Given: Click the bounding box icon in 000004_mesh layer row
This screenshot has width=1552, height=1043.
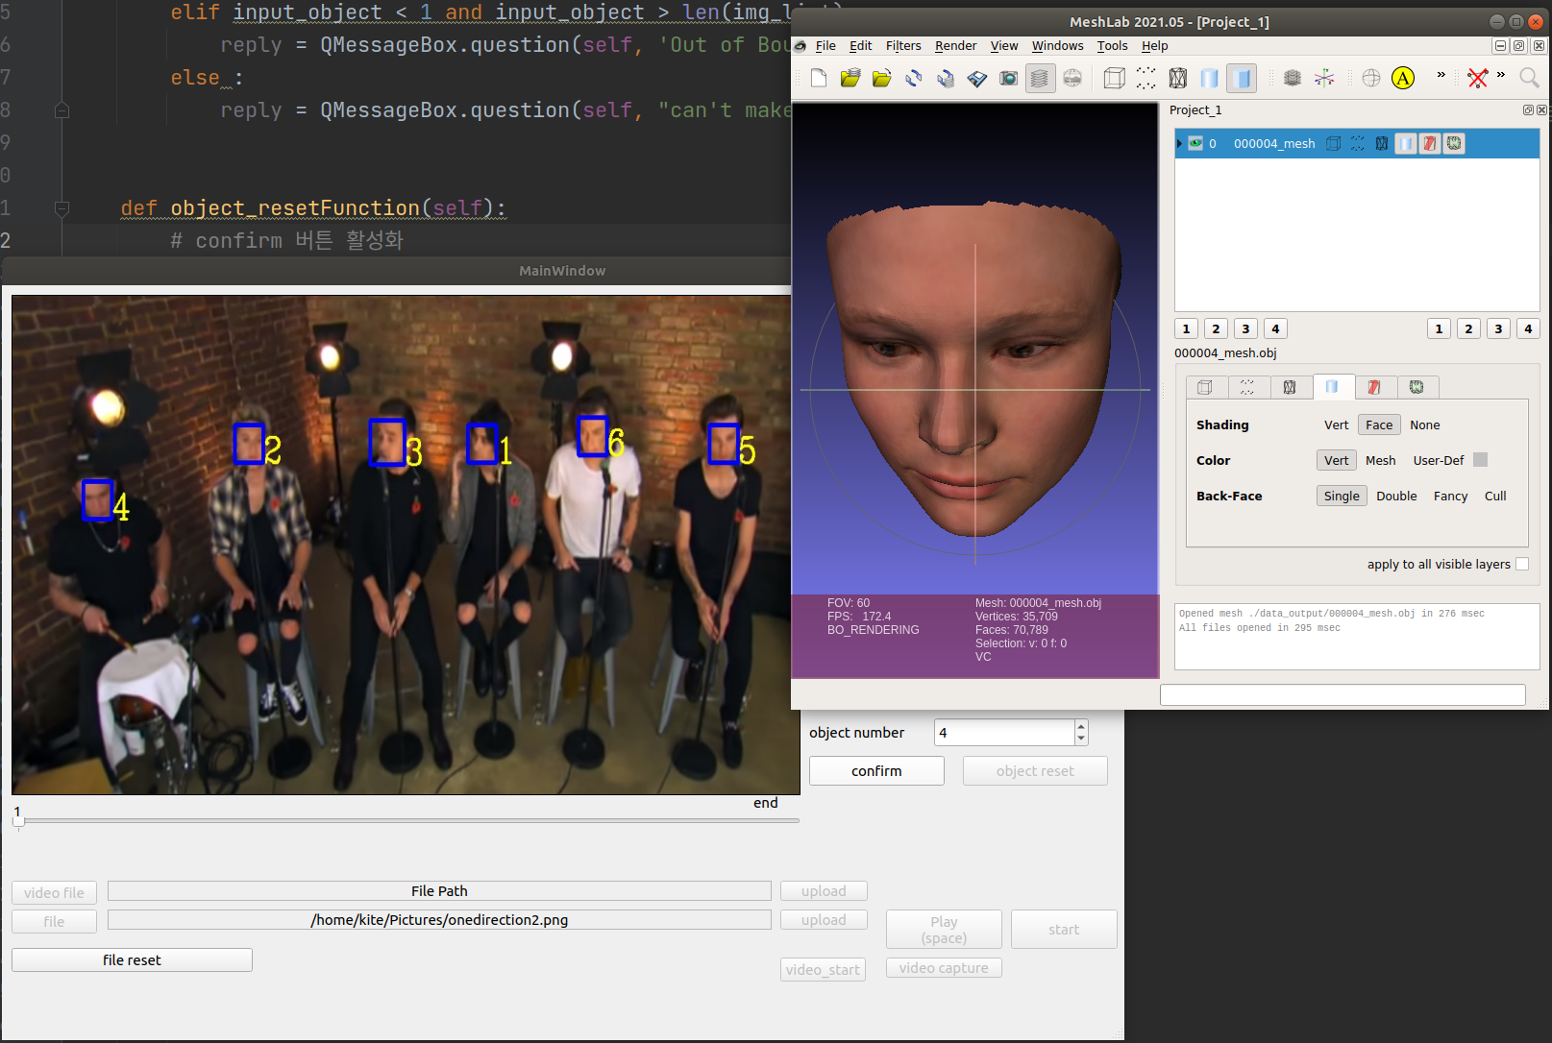Looking at the screenshot, I should pos(1334,143).
